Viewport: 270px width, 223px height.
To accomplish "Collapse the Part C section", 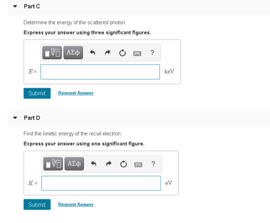I will pyautogui.click(x=15, y=6).
